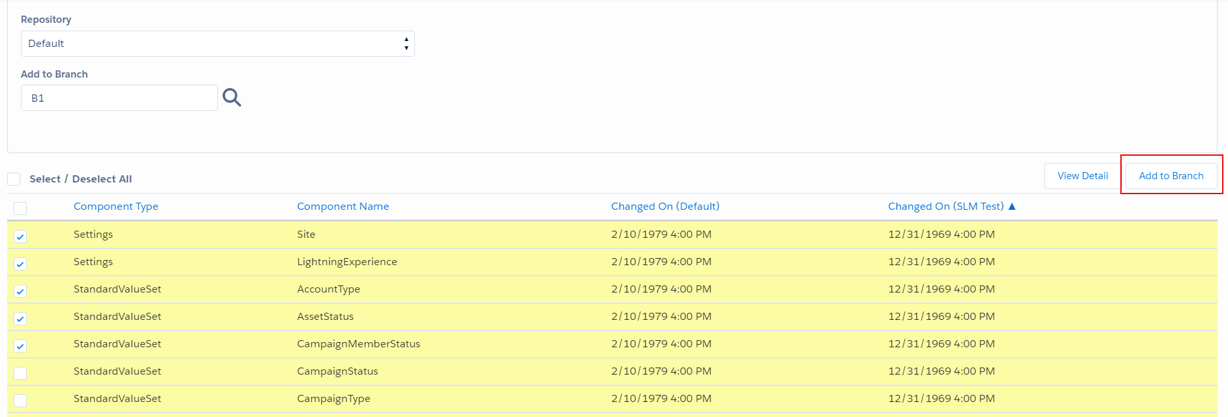Click the 'Select / Deselect All' label

tap(81, 179)
